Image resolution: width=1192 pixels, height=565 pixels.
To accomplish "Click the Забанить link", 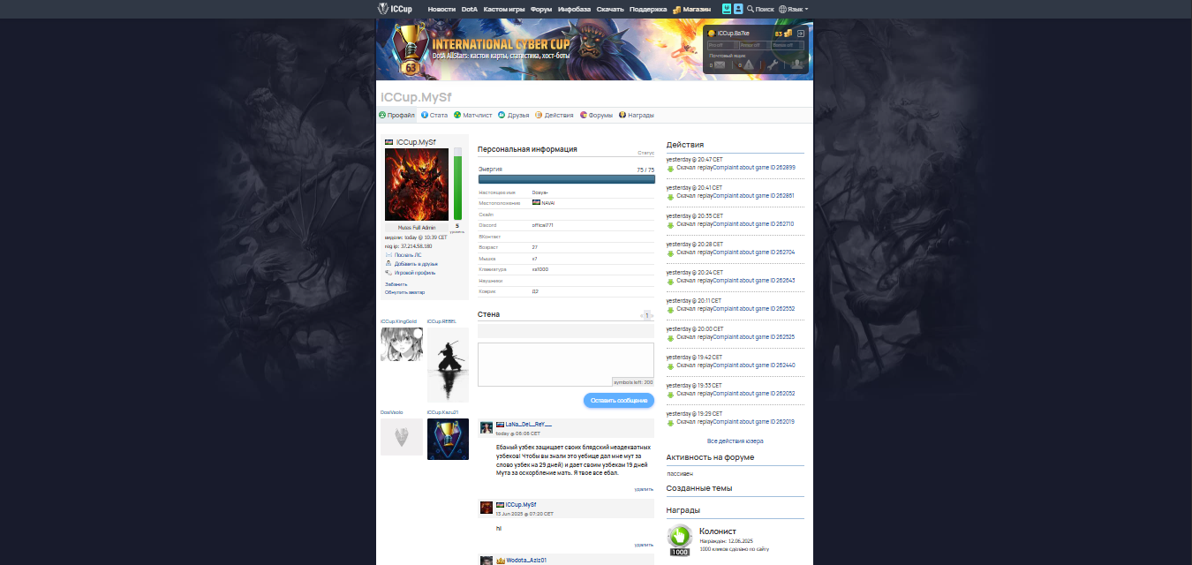I will click(396, 284).
